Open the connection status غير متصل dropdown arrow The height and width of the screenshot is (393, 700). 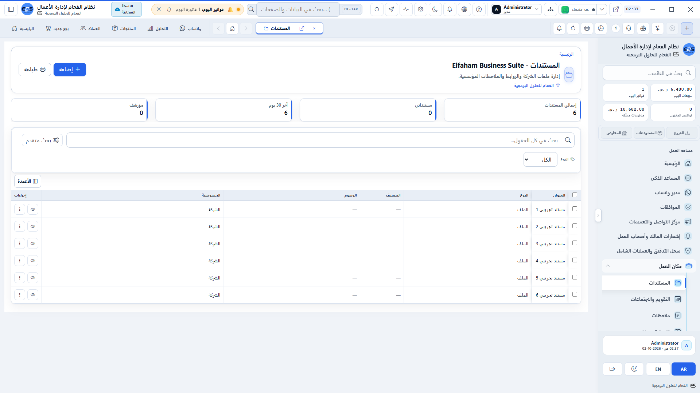[602, 9]
